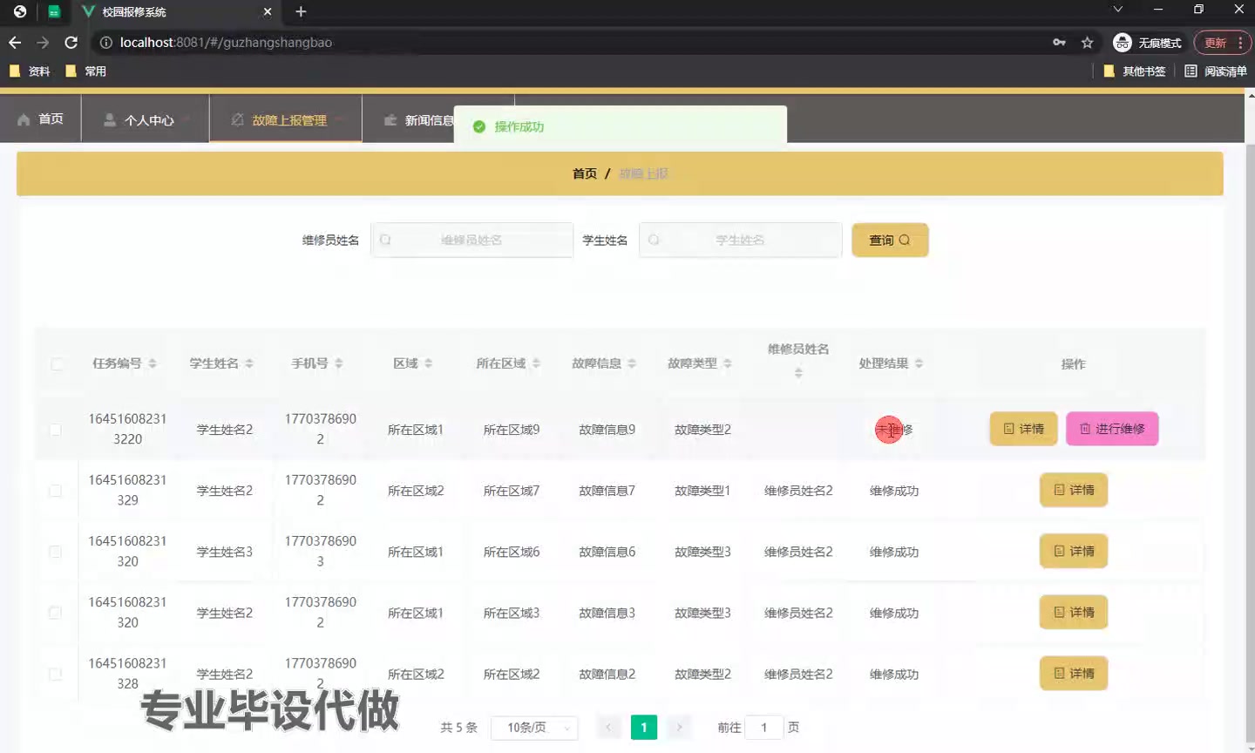Sort table by 维修员姓名 column

point(798,373)
